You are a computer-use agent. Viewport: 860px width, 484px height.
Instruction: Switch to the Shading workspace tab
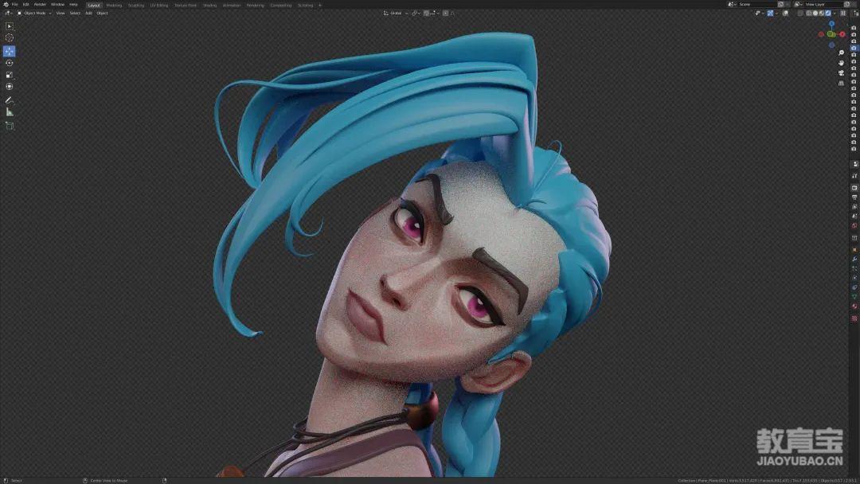209,5
